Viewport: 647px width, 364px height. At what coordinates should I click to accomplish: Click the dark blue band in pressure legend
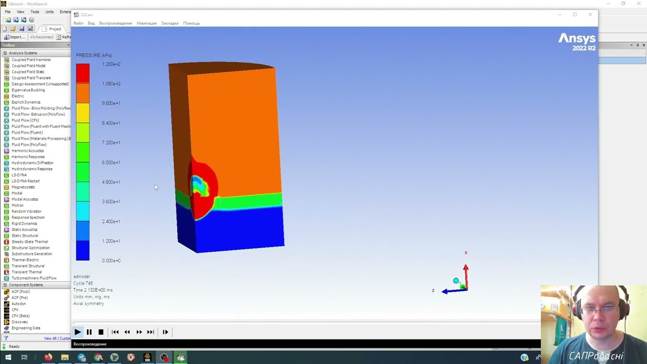pos(83,250)
